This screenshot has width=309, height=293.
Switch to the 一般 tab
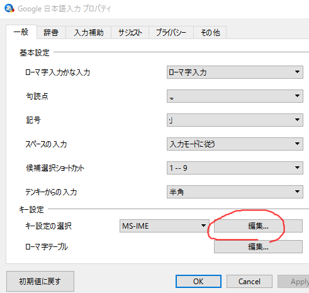[x=21, y=32]
